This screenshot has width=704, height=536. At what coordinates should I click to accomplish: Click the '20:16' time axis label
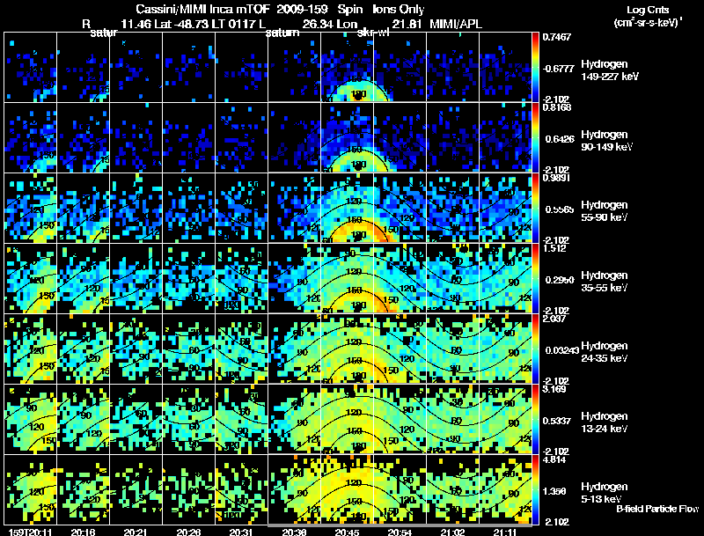83,532
